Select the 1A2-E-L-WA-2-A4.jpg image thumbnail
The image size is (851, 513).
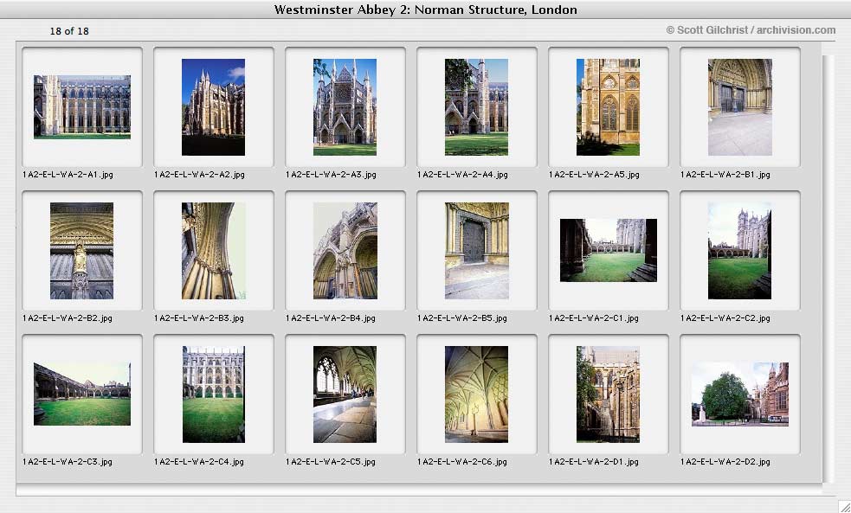tap(476, 106)
